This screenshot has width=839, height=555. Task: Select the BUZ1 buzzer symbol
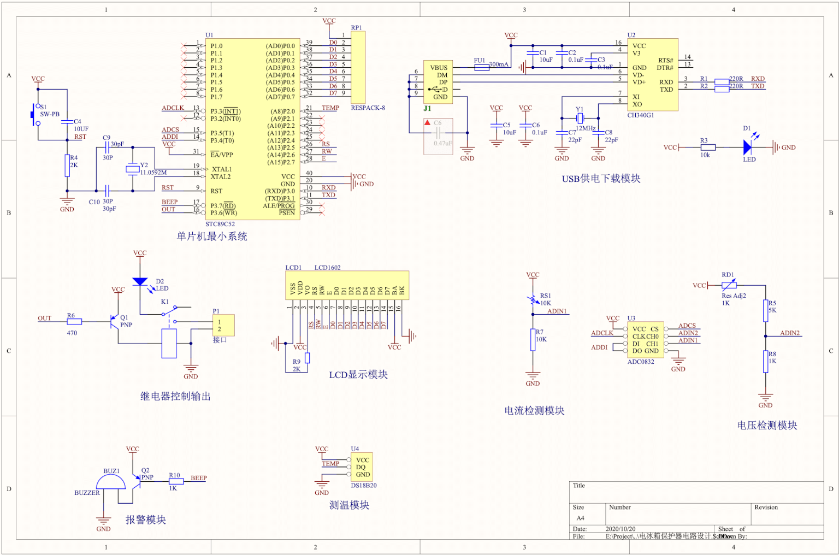(x=110, y=482)
